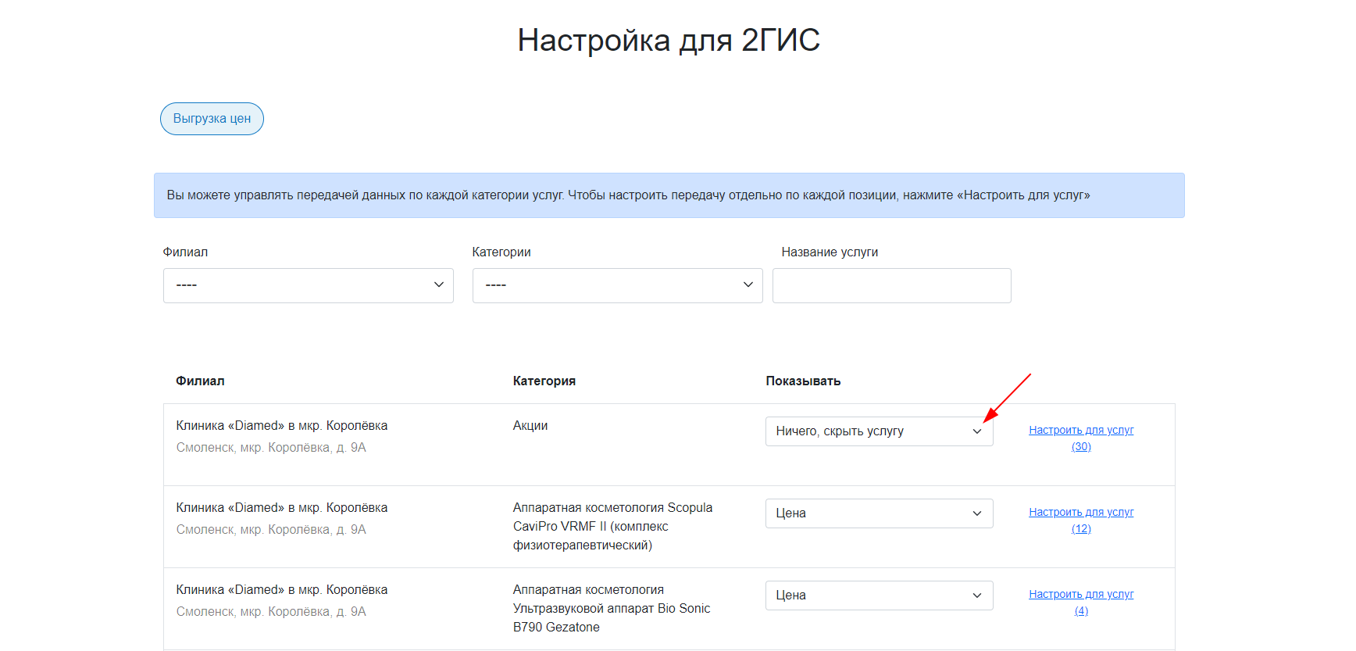Image resolution: width=1356 pixels, height=651 pixels.
Task: Click clinic address in the Акции row
Action: (271, 448)
